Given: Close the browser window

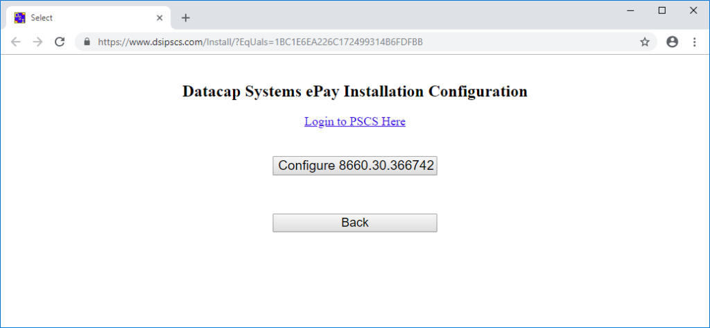Looking at the screenshot, I should click(693, 10).
